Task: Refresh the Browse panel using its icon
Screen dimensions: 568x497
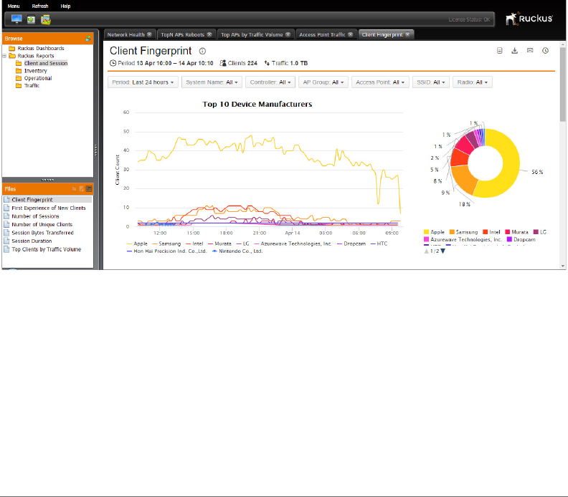Action: [88, 39]
